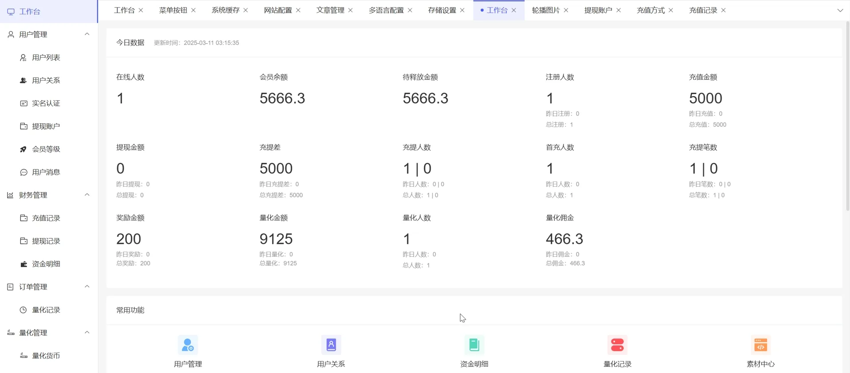Viewport: 850px width, 373px height.
Task: Collapse the 用户管理 sidebar group
Action: pos(87,34)
